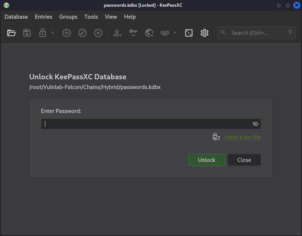Toggle password visibility eye icon
The height and width of the screenshot is (236, 302).
(256, 124)
